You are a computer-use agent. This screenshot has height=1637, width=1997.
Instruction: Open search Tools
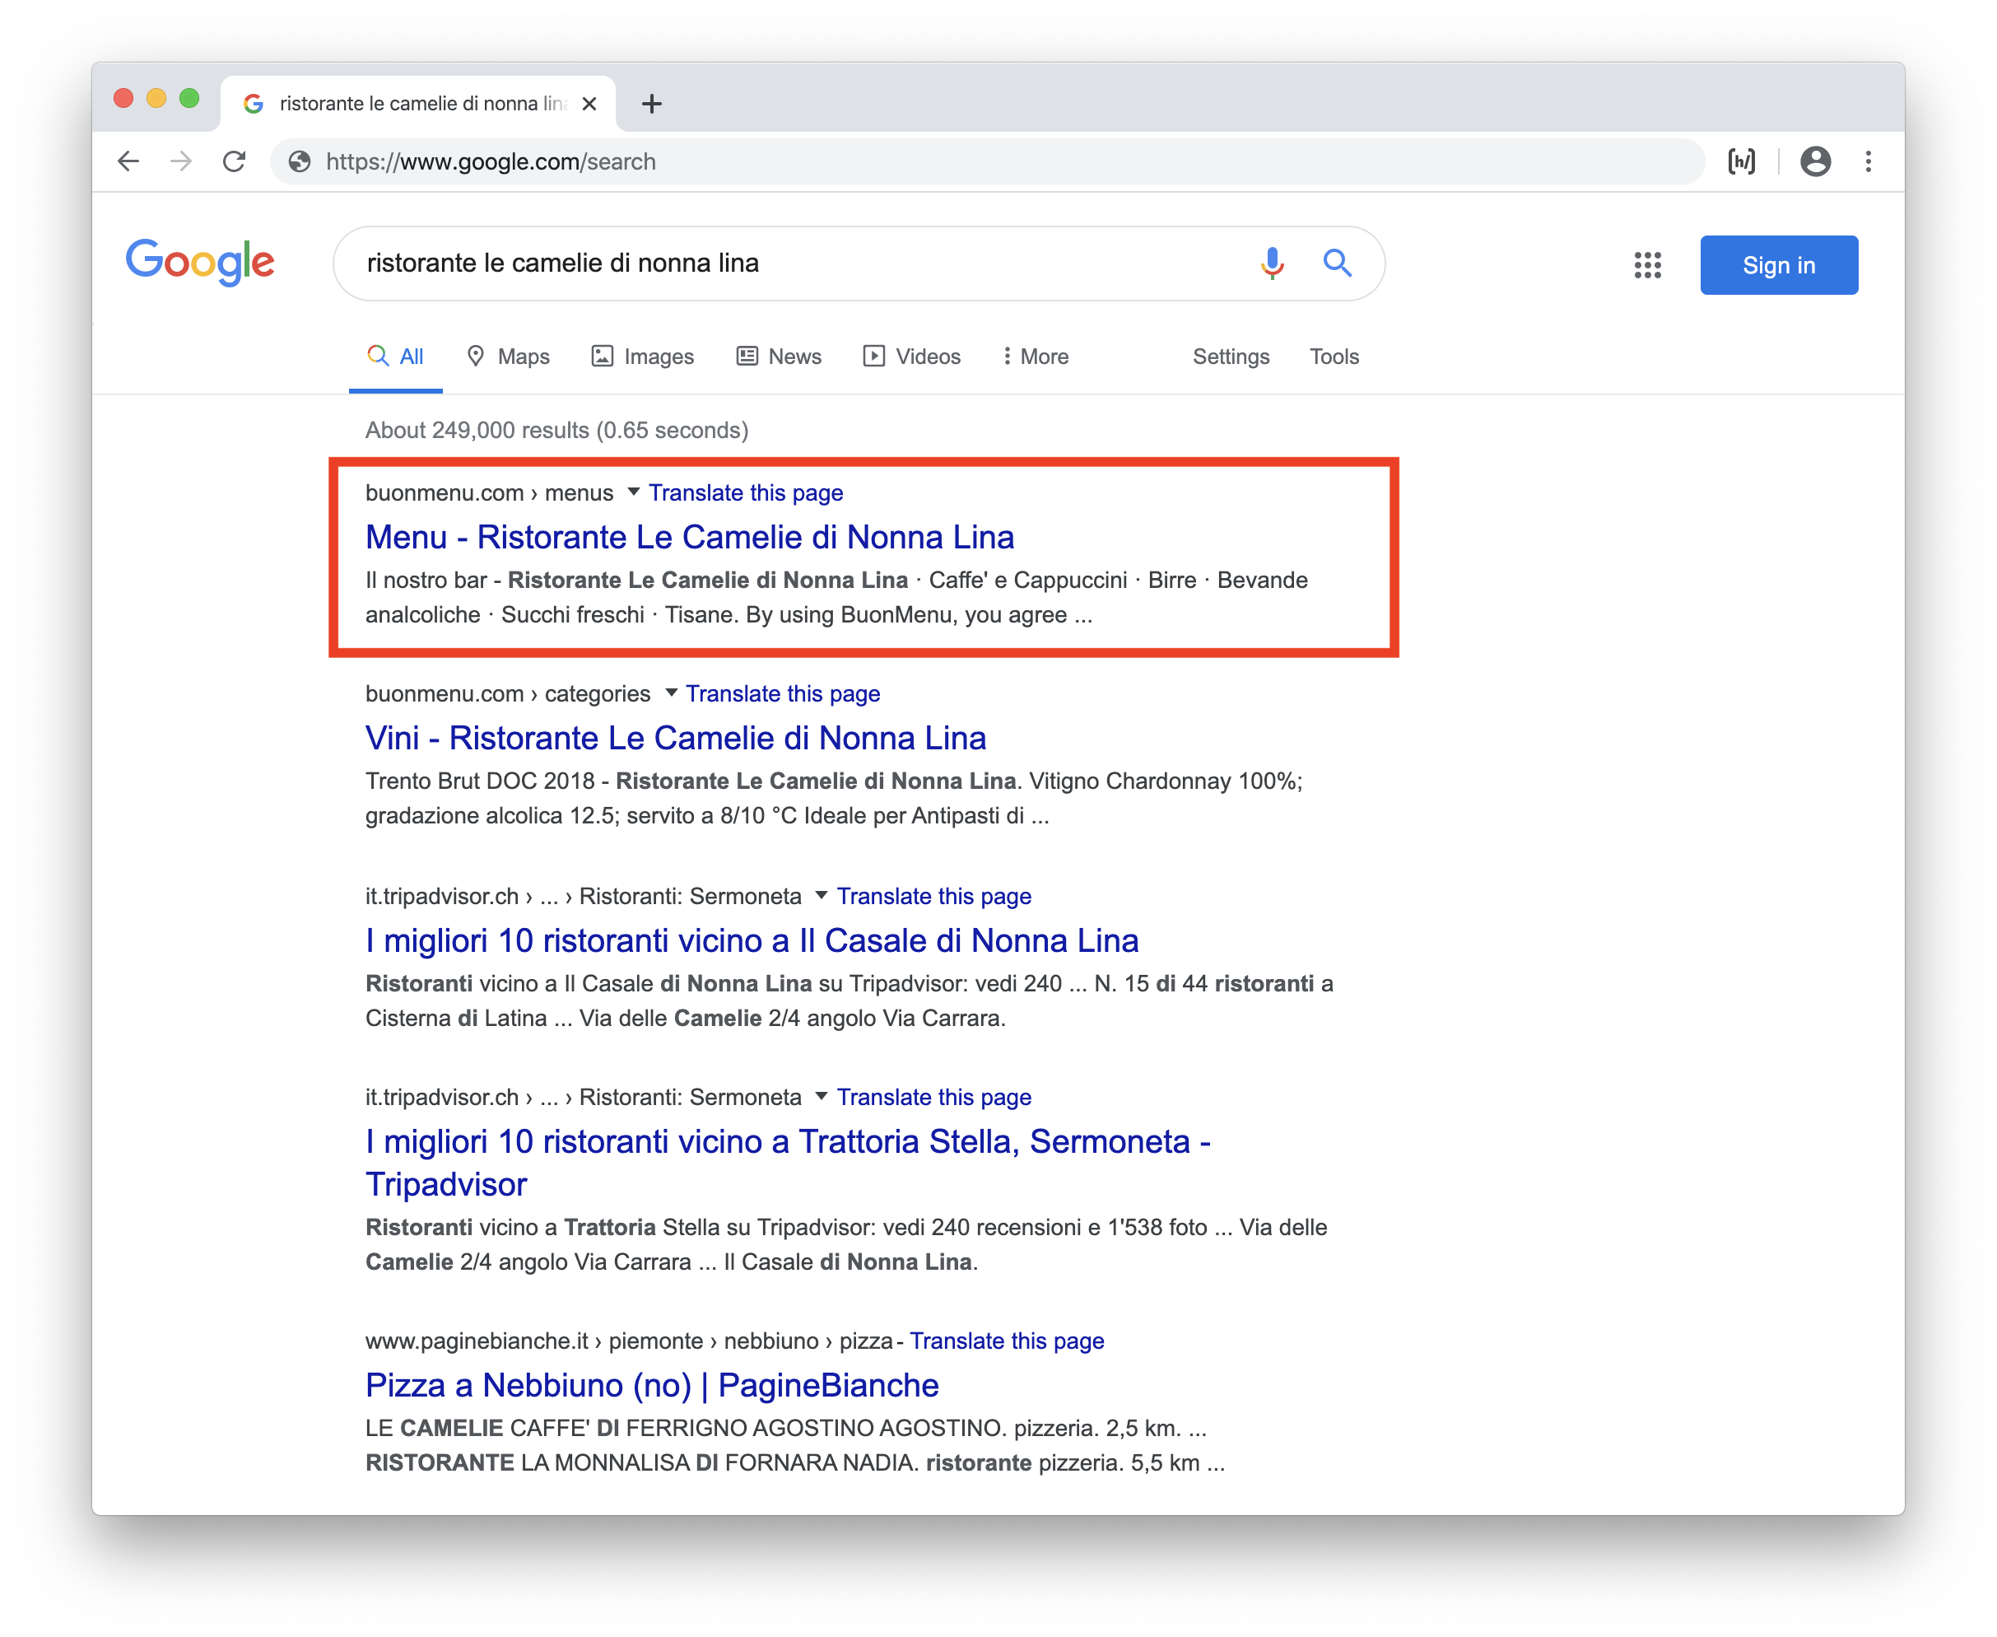1333,357
